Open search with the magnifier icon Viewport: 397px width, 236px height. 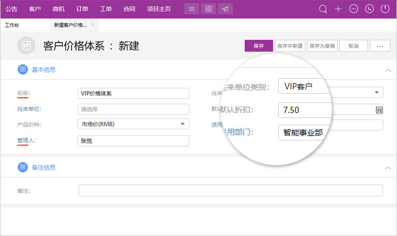323,9
